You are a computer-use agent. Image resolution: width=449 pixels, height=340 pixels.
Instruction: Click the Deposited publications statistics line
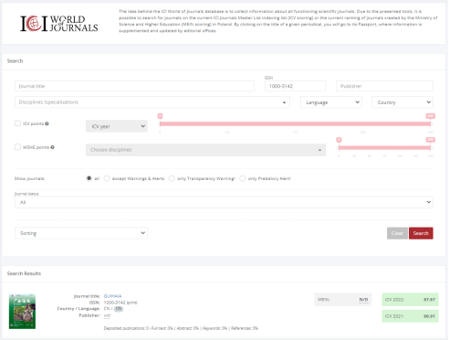tap(181, 328)
